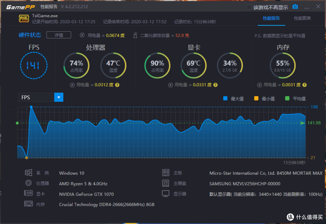Click the hard disk icon beside SAMSUNG
This screenshot has width=326, height=224.
pyautogui.click(x=166, y=183)
